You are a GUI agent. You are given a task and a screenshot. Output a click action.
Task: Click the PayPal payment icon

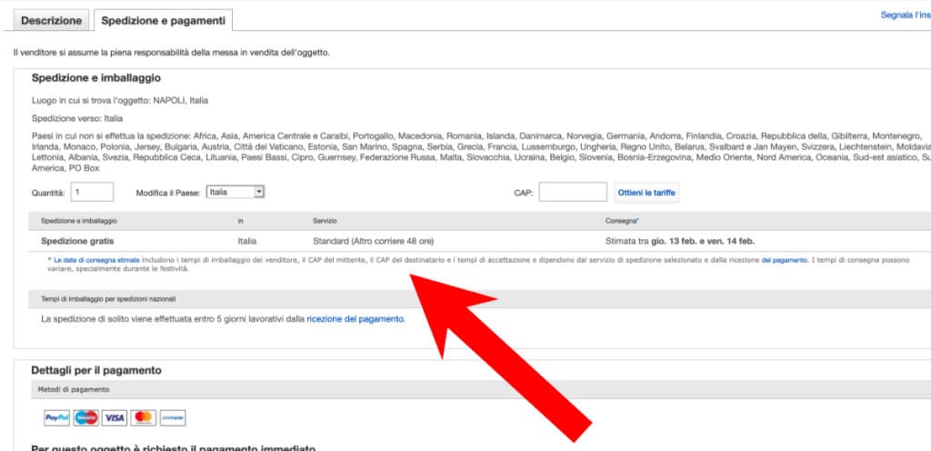[x=57, y=417]
